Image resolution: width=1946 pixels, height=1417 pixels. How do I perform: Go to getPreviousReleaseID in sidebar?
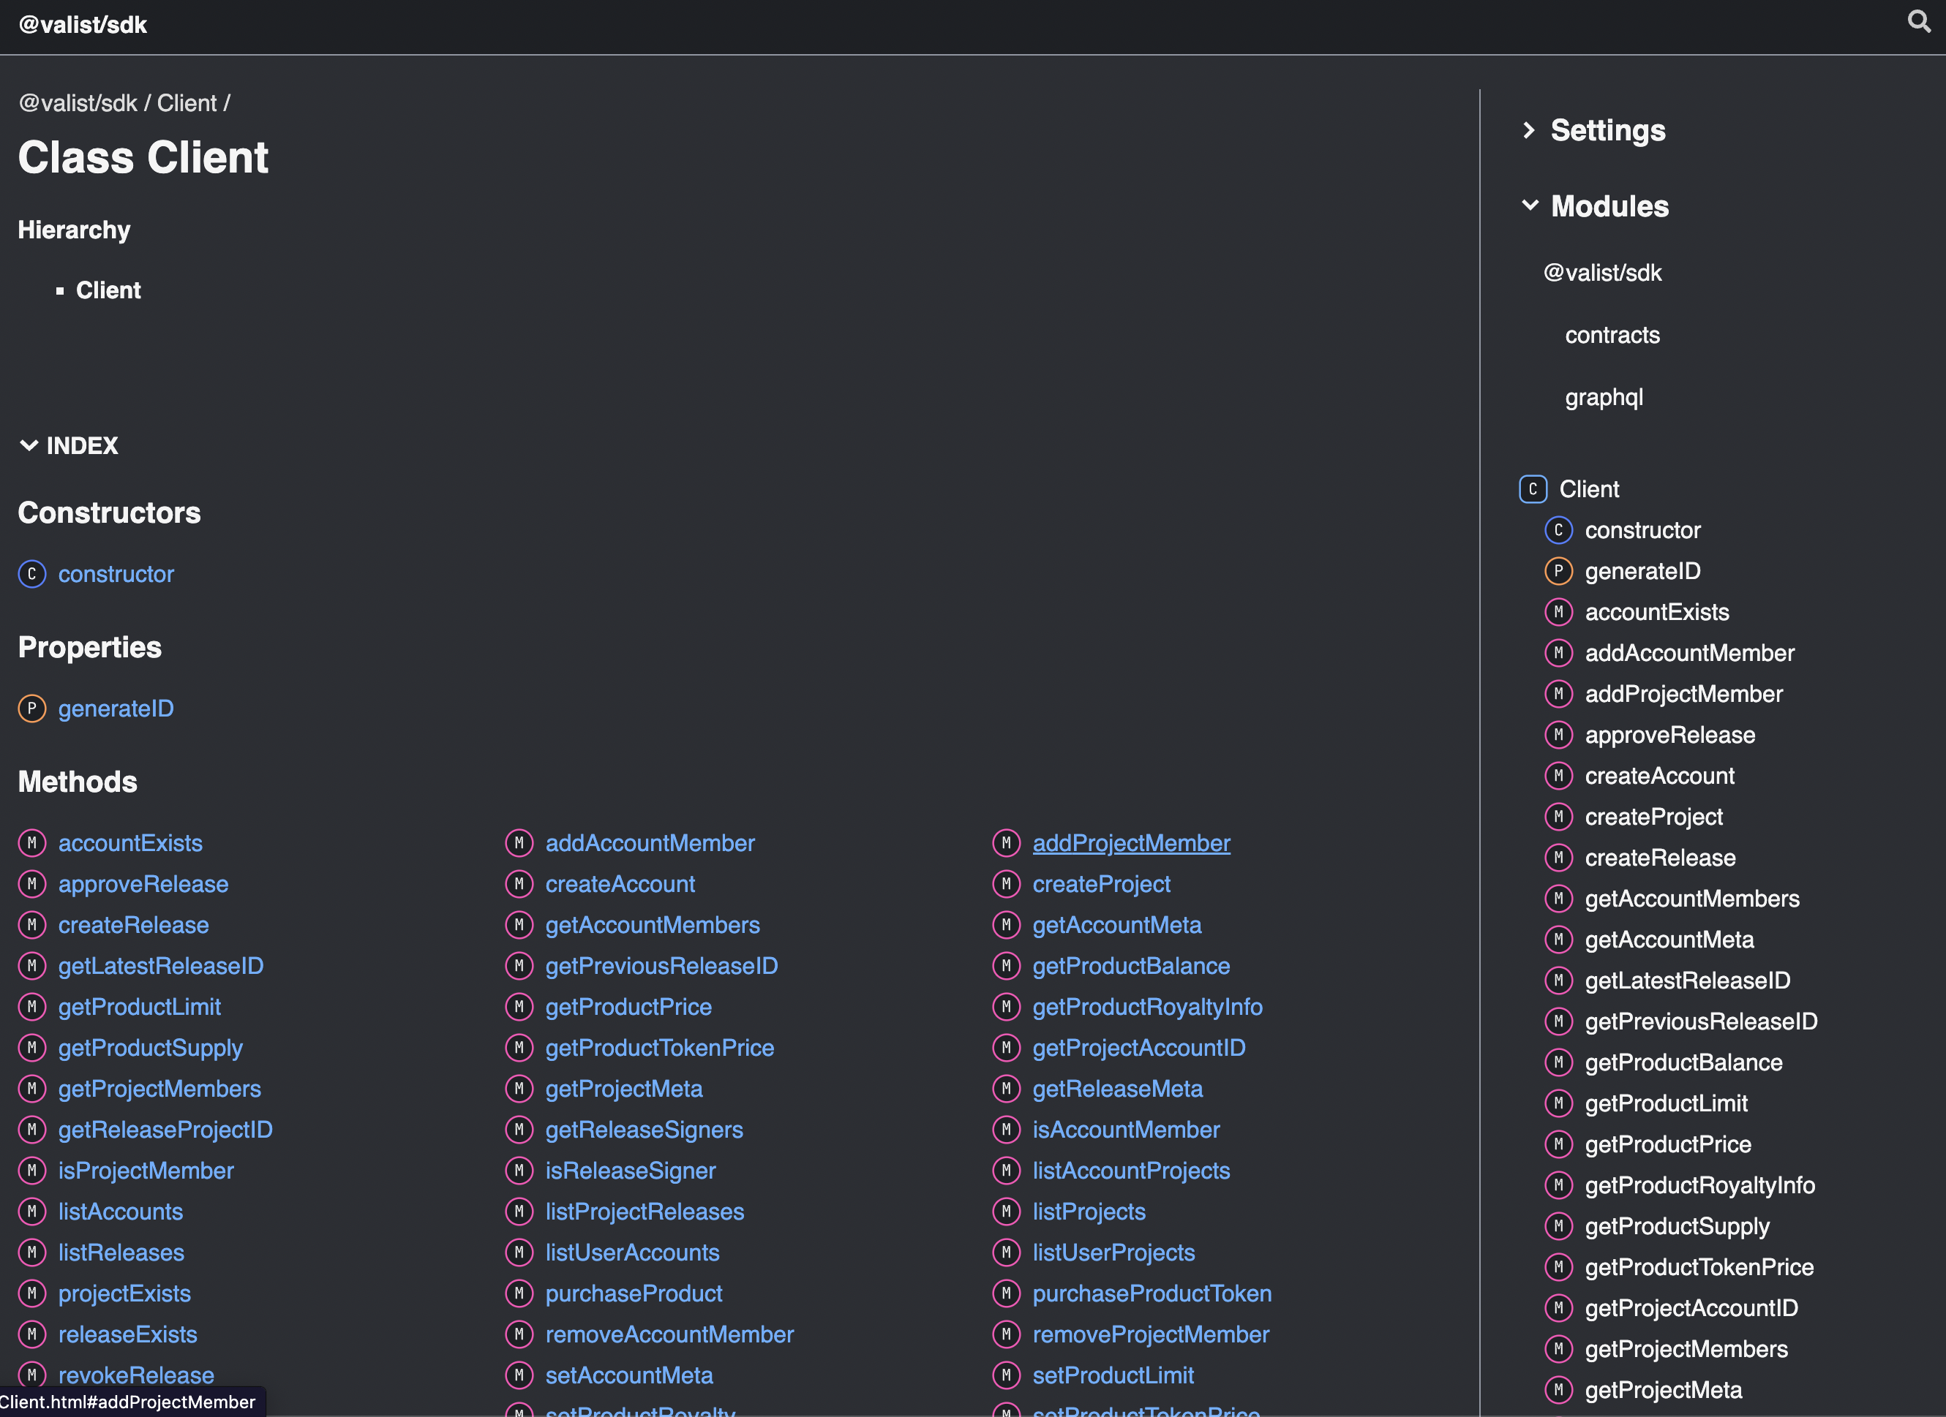pyautogui.click(x=1701, y=1021)
